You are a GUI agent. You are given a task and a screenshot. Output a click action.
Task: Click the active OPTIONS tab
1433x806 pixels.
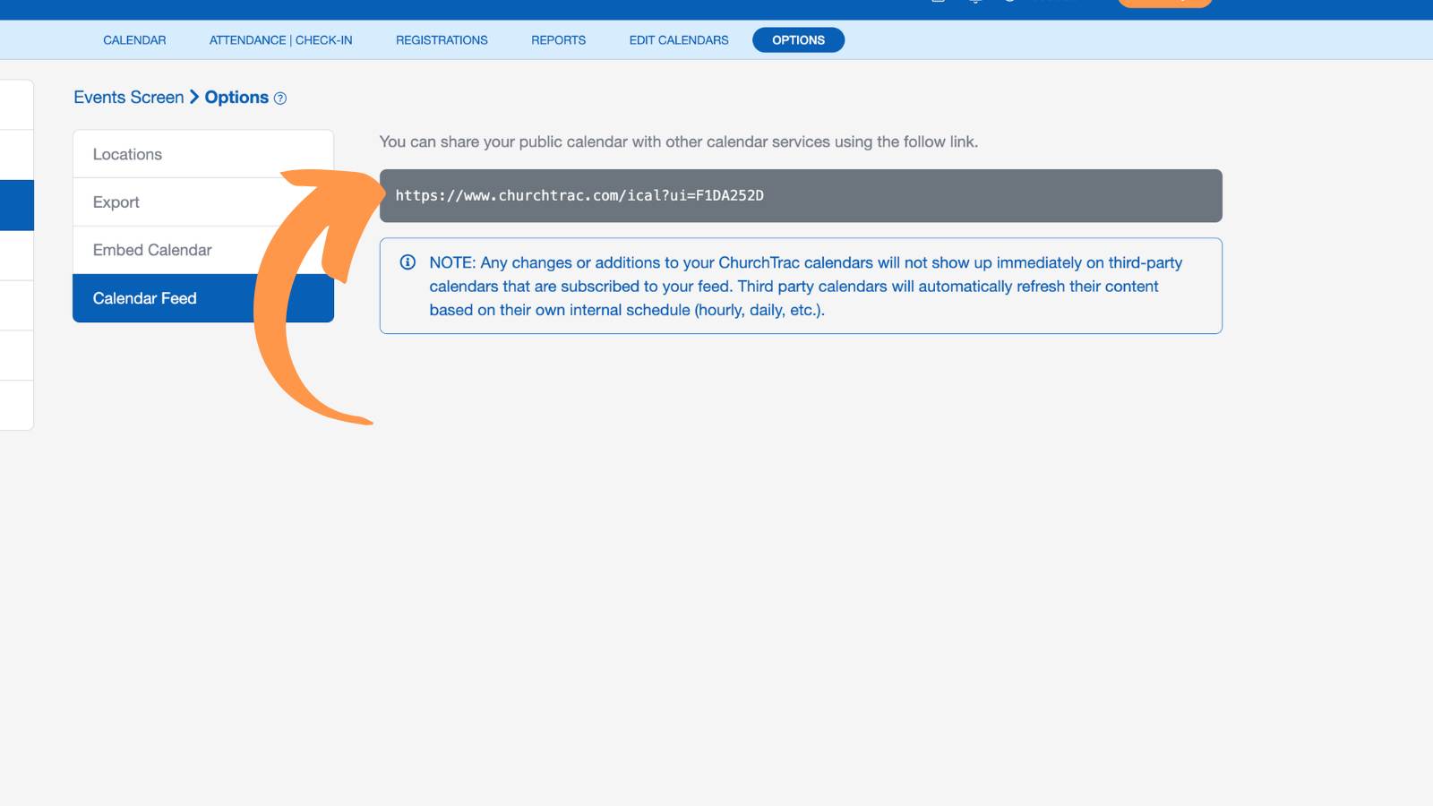[798, 40]
